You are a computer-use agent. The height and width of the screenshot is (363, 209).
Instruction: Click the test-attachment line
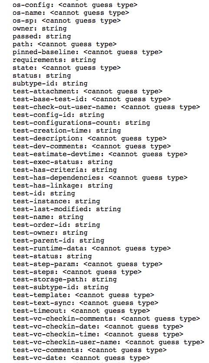(x=87, y=92)
